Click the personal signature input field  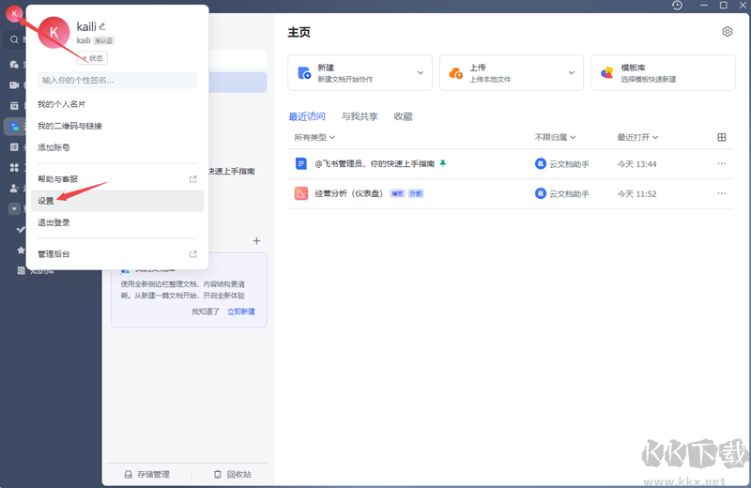pyautogui.click(x=117, y=80)
